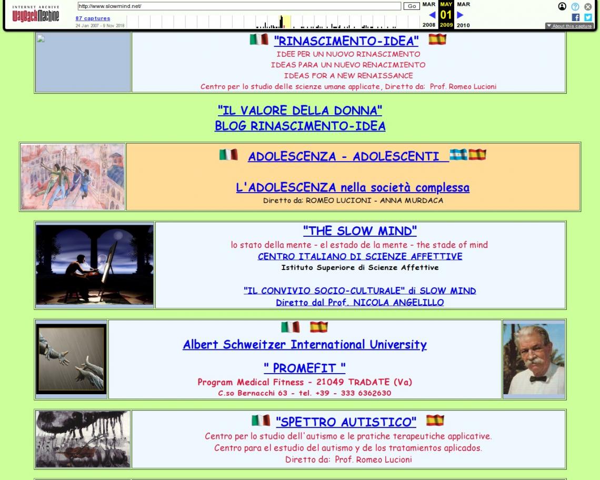This screenshot has height=480, width=600.
Task: Open L'ADOLESCENZA nella società complessa link
Action: (353, 187)
